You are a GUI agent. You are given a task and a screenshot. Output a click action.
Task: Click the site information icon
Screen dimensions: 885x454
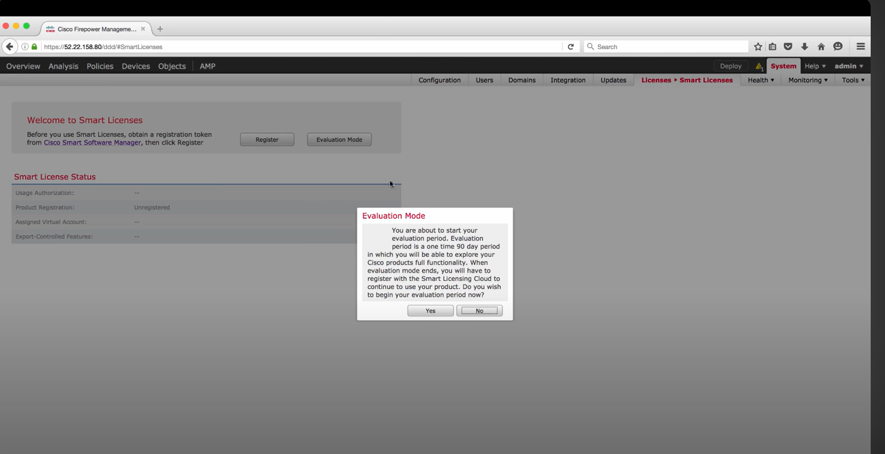pos(25,46)
